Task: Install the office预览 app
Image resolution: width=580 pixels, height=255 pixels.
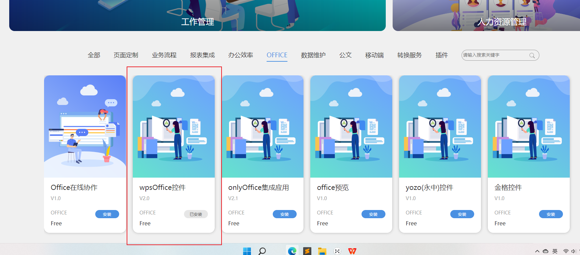Action: pos(373,214)
